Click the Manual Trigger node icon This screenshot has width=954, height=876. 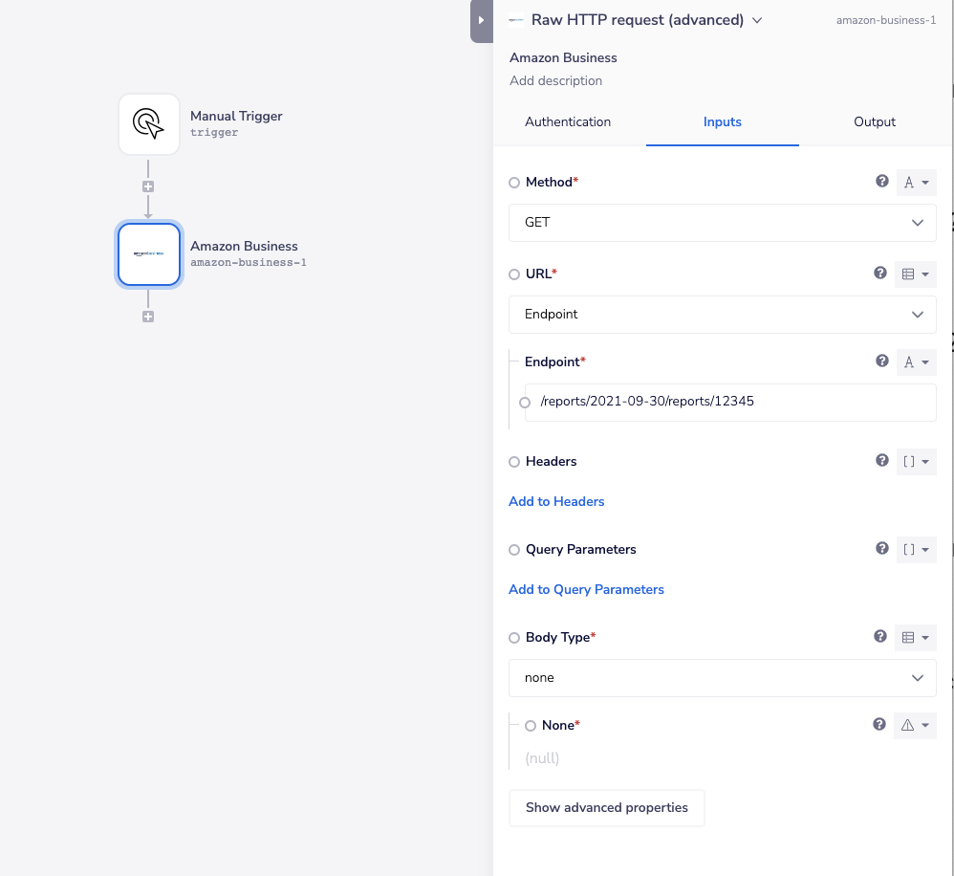(x=149, y=124)
